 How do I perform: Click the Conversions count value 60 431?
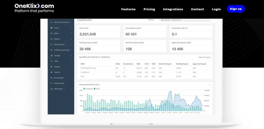coord(131,34)
